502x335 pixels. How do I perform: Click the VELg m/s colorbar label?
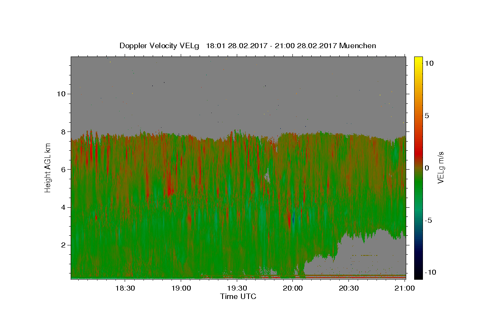tap(441, 167)
